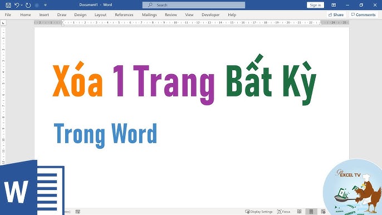This screenshot has width=382, height=215.
Task: Switch to the View tab
Action: coord(189,14)
